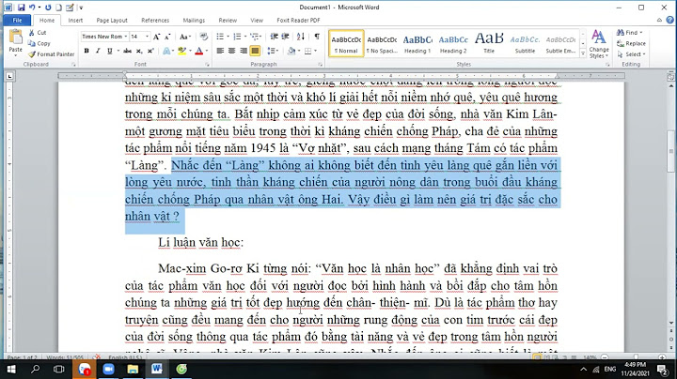677x379 pixels.
Task: Open the Change Styles menu
Action: click(599, 44)
